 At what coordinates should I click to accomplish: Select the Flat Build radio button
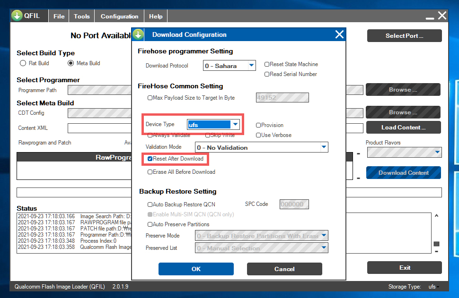tap(23, 63)
